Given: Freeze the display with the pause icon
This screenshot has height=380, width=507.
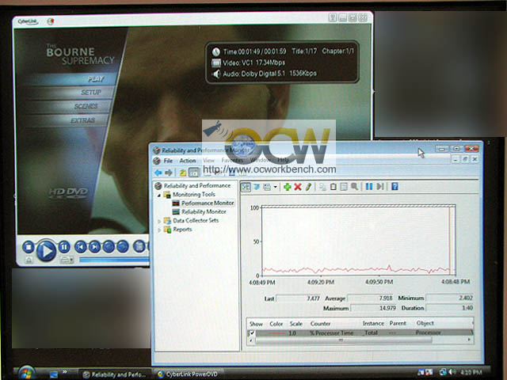Looking at the screenshot, I should (369, 187).
